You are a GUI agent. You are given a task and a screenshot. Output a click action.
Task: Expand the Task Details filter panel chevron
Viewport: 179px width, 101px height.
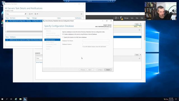81,14
